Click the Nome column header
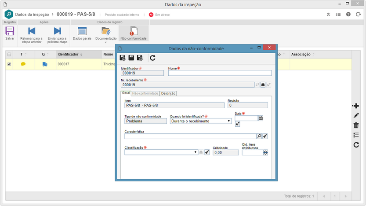Viewport: 366px width, 206px height. (108, 54)
